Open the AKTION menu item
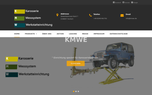 click(60, 34)
